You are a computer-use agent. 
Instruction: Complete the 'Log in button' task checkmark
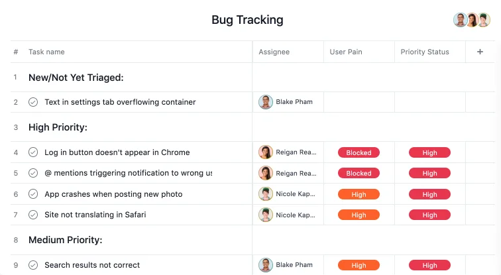click(33, 152)
